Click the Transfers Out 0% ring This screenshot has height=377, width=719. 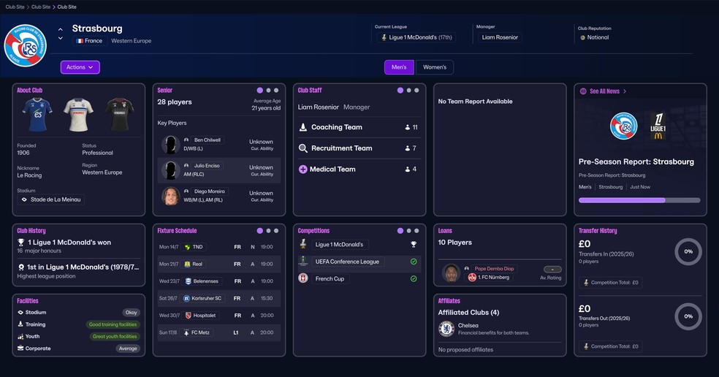tap(688, 316)
